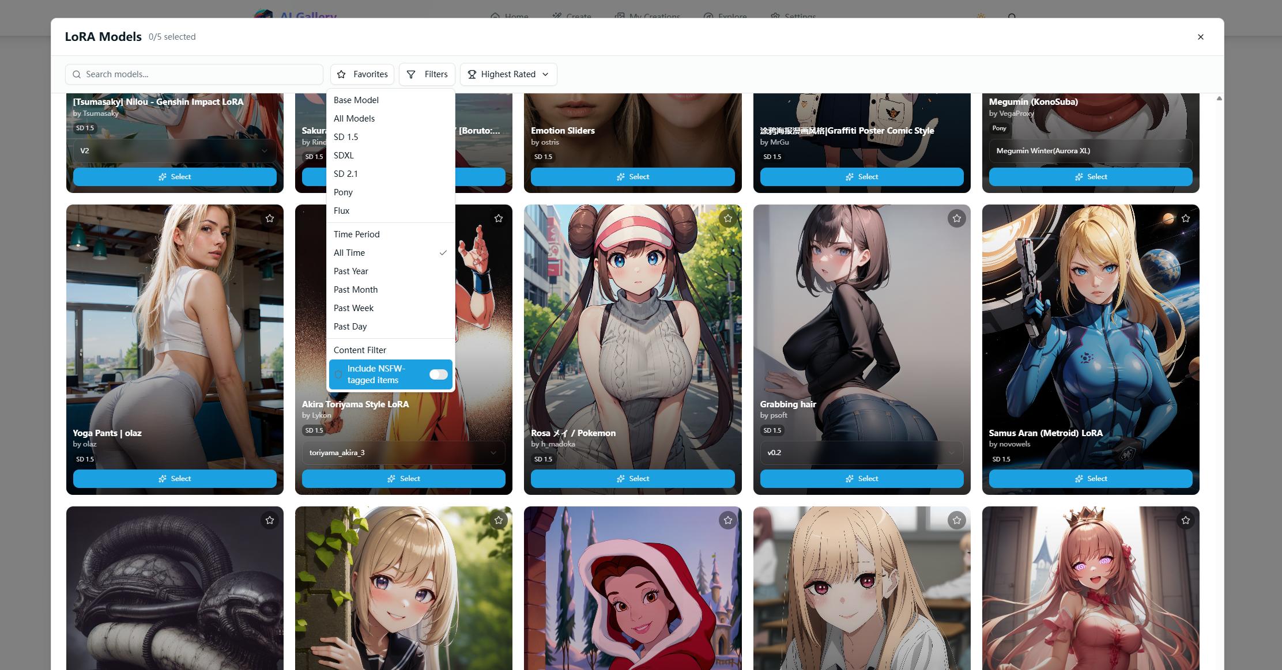The height and width of the screenshot is (670, 1282).
Task: Choose All Models base model filter
Action: tap(390, 119)
